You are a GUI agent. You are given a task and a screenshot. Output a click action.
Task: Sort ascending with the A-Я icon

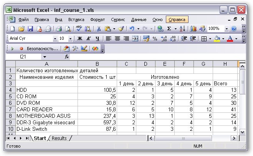coord(183,29)
